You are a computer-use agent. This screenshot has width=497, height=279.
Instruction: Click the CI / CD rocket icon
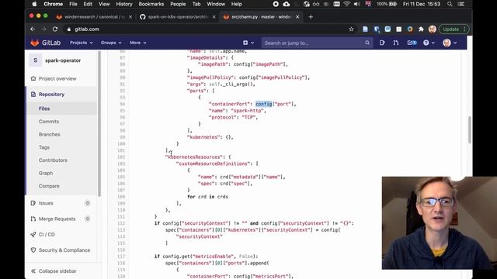pyautogui.click(x=33, y=234)
